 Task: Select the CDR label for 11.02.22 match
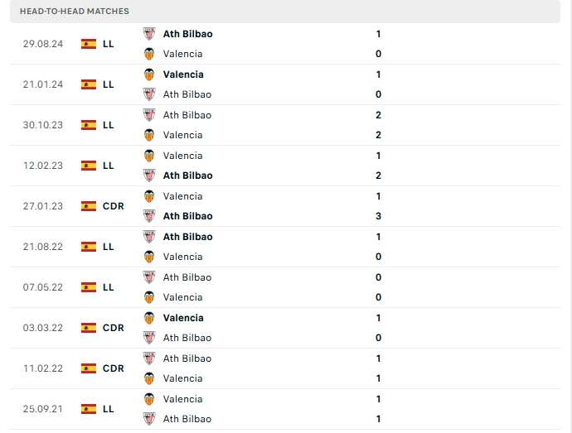[114, 368]
